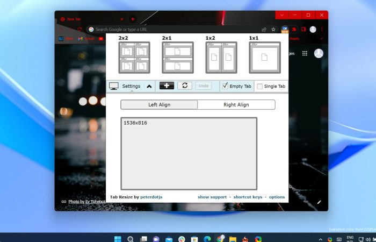
Task: Open Microsoft Edge from the taskbar
Action: [207, 239]
